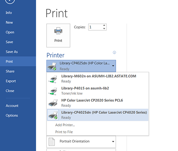Screen dimensions: 178x151
Task: Click Add Printer...
Action: [65, 125]
